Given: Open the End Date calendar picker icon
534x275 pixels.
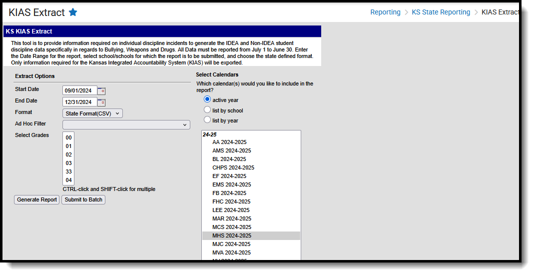Looking at the screenshot, I should 101,102.
